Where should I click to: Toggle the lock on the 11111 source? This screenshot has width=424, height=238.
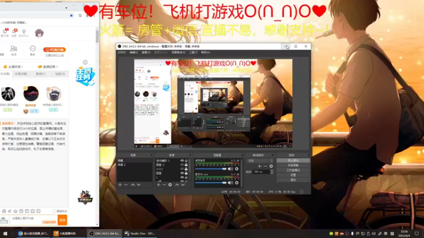(x=186, y=169)
